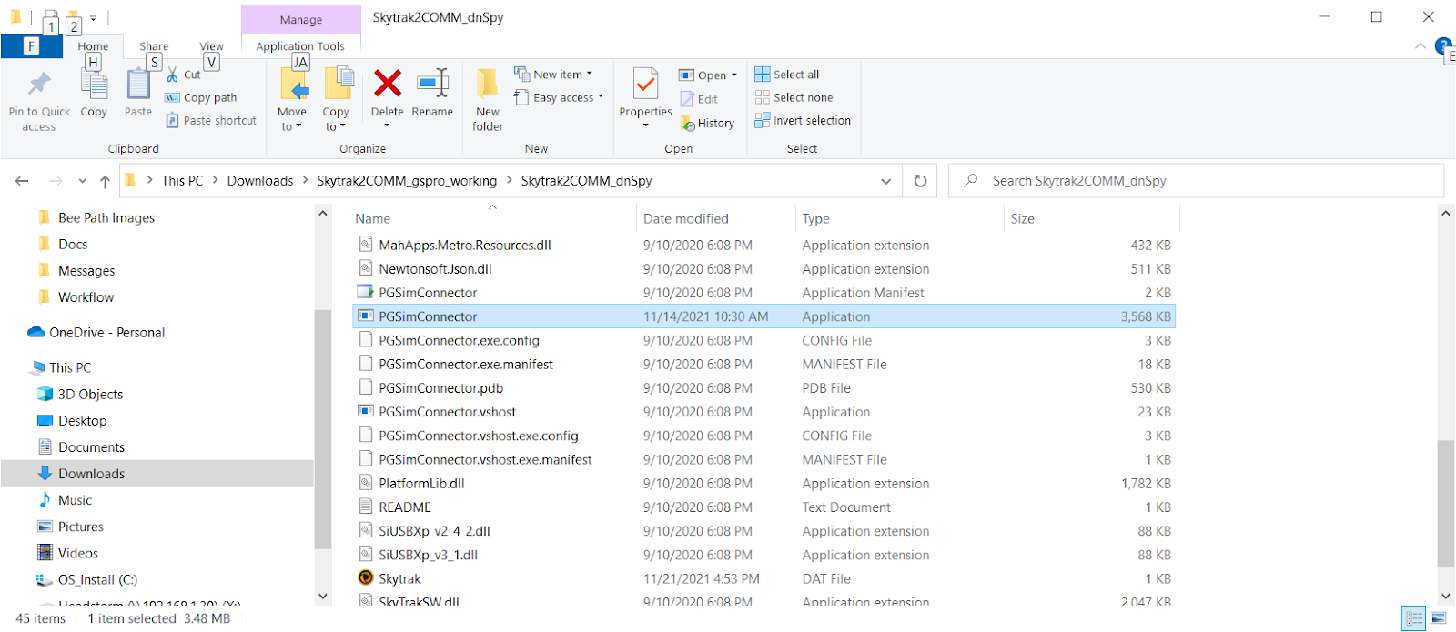Click the Open dropdown in ribbon
Viewport: 1456px width, 632px height.
click(709, 75)
